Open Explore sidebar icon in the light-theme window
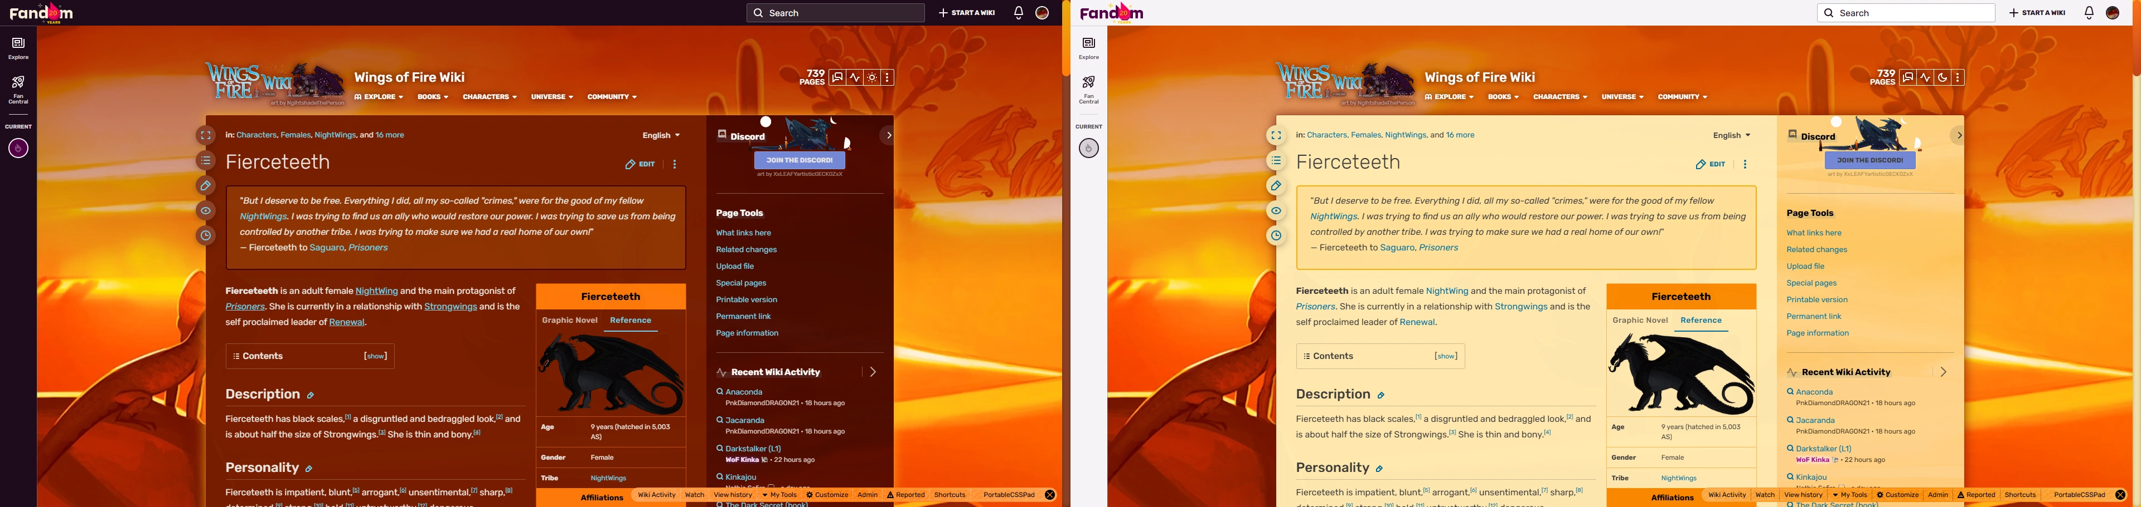 (x=1089, y=47)
